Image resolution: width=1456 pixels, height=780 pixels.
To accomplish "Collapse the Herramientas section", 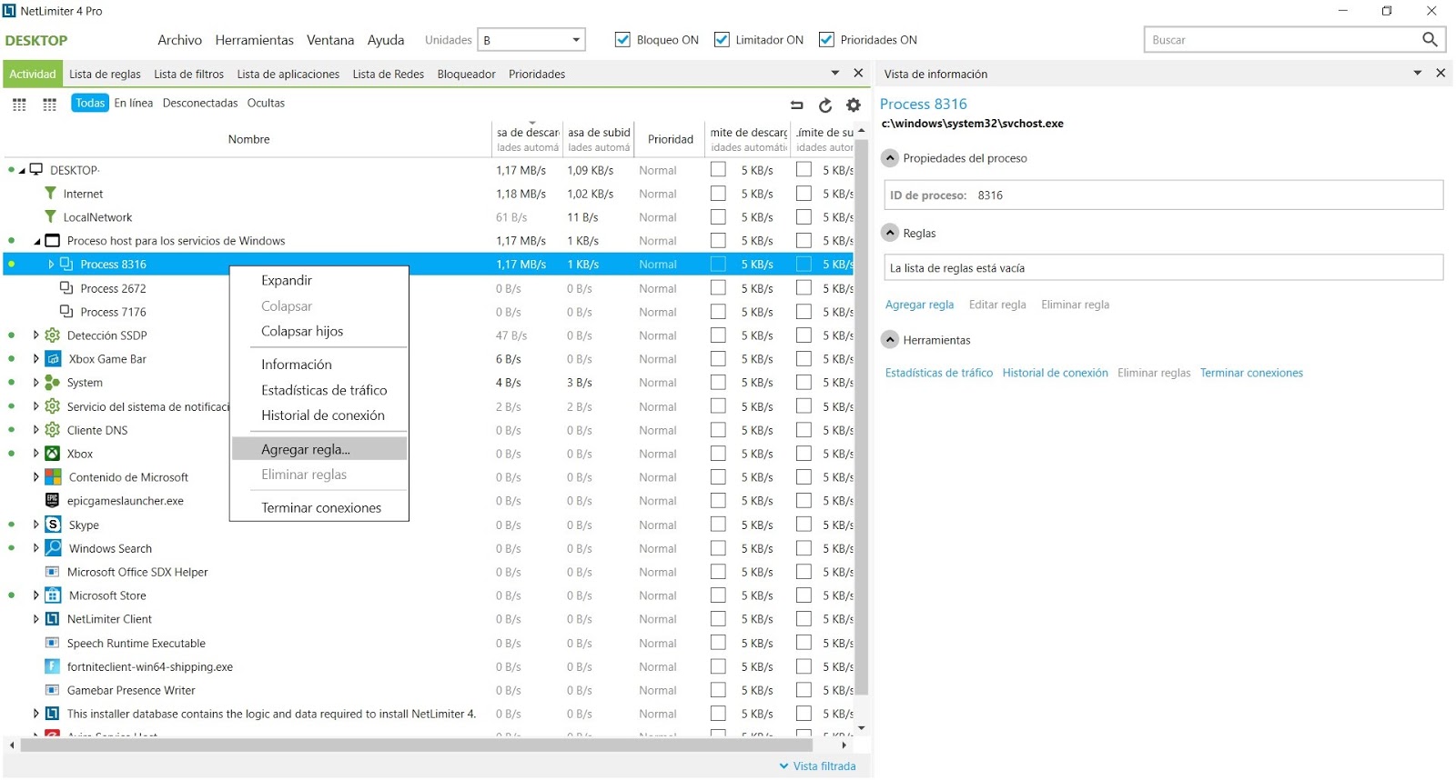I will [x=890, y=340].
